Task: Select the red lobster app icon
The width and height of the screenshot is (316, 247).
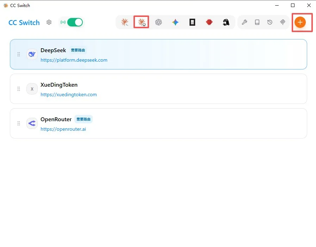Action: click(209, 22)
